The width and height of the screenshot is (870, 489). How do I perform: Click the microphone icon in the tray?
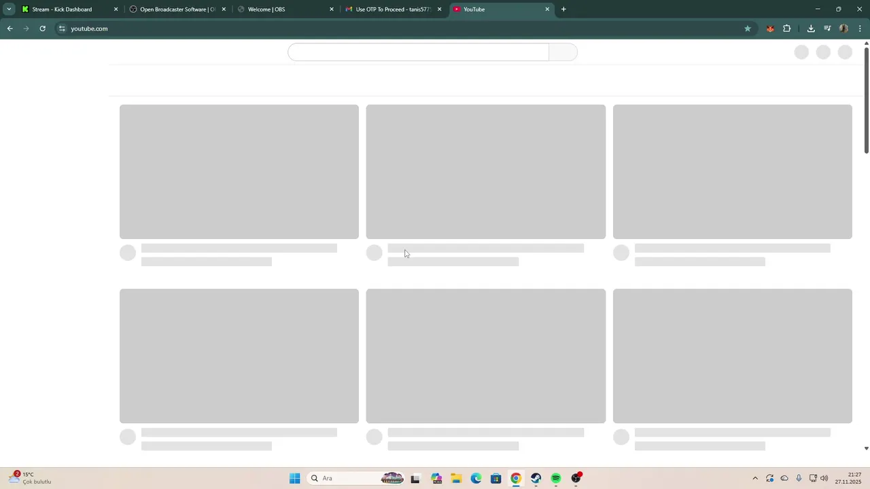click(799, 478)
